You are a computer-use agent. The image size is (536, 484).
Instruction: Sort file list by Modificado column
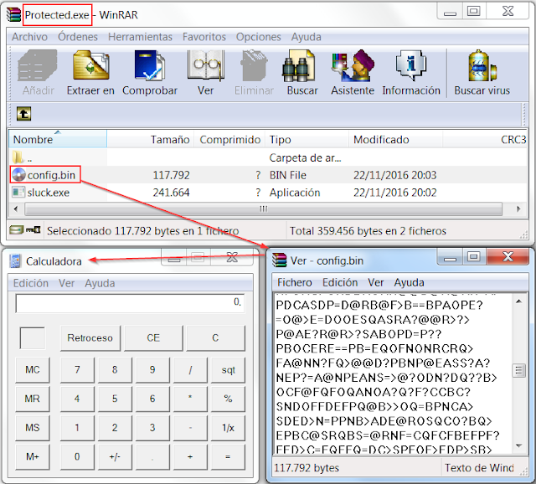(395, 139)
